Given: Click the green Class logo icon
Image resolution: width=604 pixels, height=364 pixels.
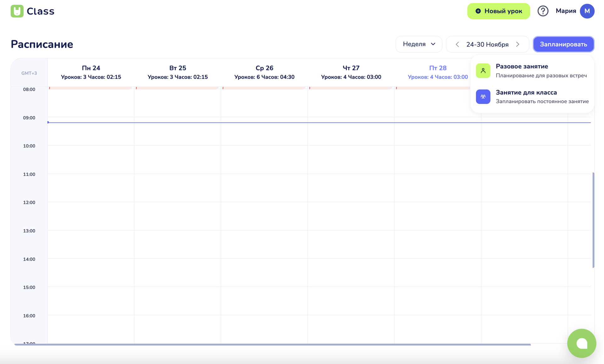Looking at the screenshot, I should click(x=17, y=11).
